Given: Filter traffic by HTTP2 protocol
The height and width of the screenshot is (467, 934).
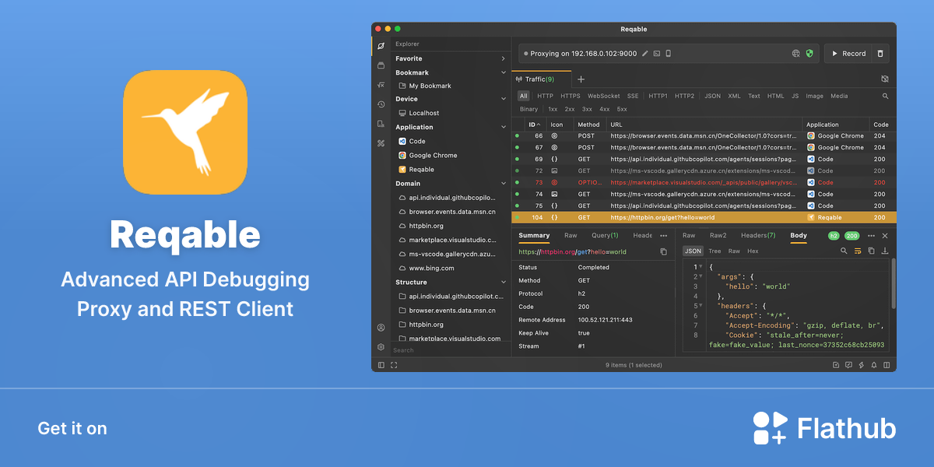Looking at the screenshot, I should pyautogui.click(x=684, y=97).
